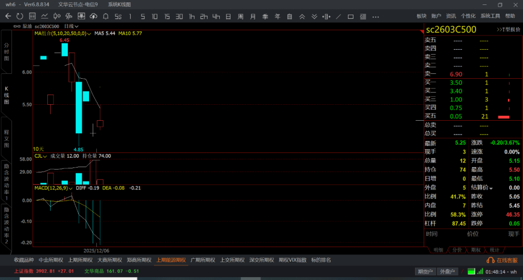Click the refresh icon in toolbar
The height and width of the screenshot is (280, 523).
pyautogui.click(x=20, y=16)
